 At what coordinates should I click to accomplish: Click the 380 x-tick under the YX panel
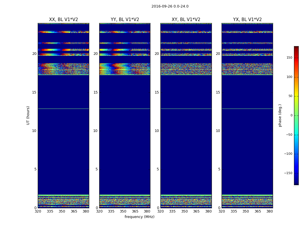pyautogui.click(x=270, y=211)
